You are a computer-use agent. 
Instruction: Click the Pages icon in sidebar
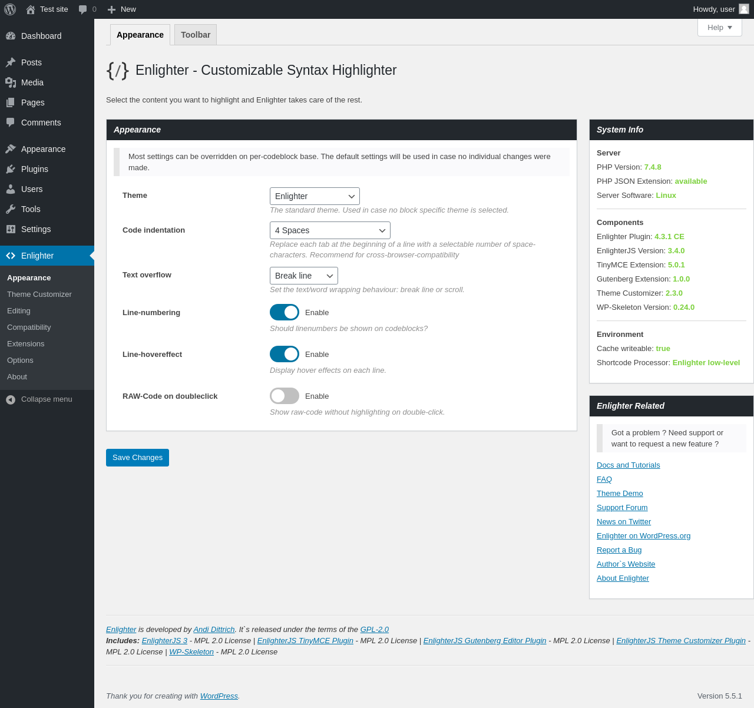coord(11,102)
